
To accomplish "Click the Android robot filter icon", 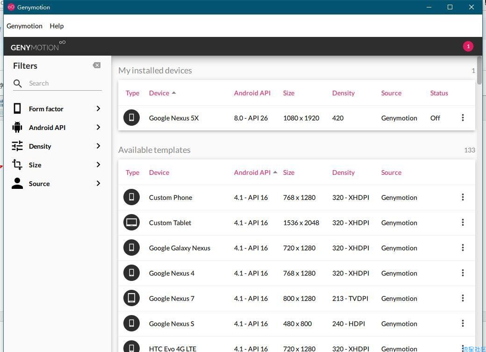I will tap(17, 127).
